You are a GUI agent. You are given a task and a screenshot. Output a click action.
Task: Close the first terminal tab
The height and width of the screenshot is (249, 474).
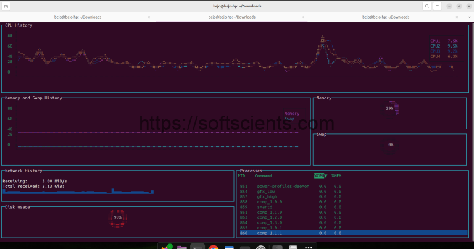click(x=149, y=17)
